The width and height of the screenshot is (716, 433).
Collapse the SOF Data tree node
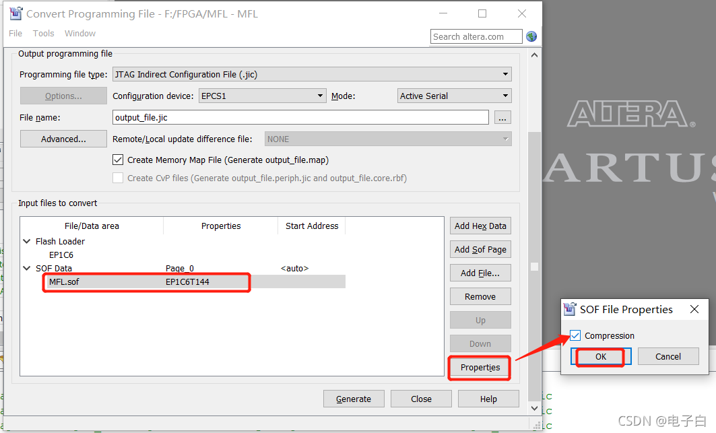(27, 268)
